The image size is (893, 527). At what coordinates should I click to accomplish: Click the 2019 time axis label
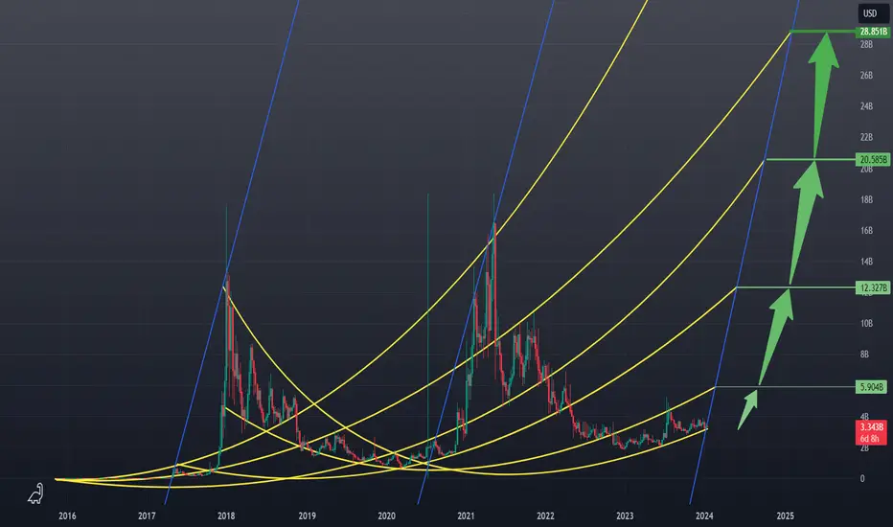(307, 516)
